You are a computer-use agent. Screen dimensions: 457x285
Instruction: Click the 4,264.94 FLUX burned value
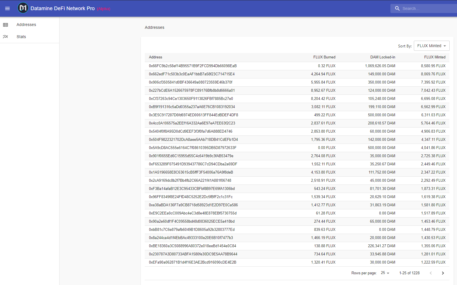click(x=323, y=74)
